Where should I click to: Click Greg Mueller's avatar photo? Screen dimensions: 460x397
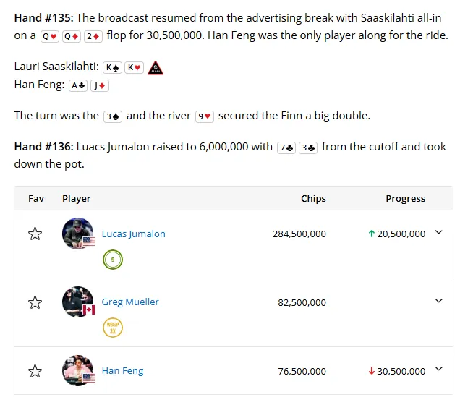point(77,302)
